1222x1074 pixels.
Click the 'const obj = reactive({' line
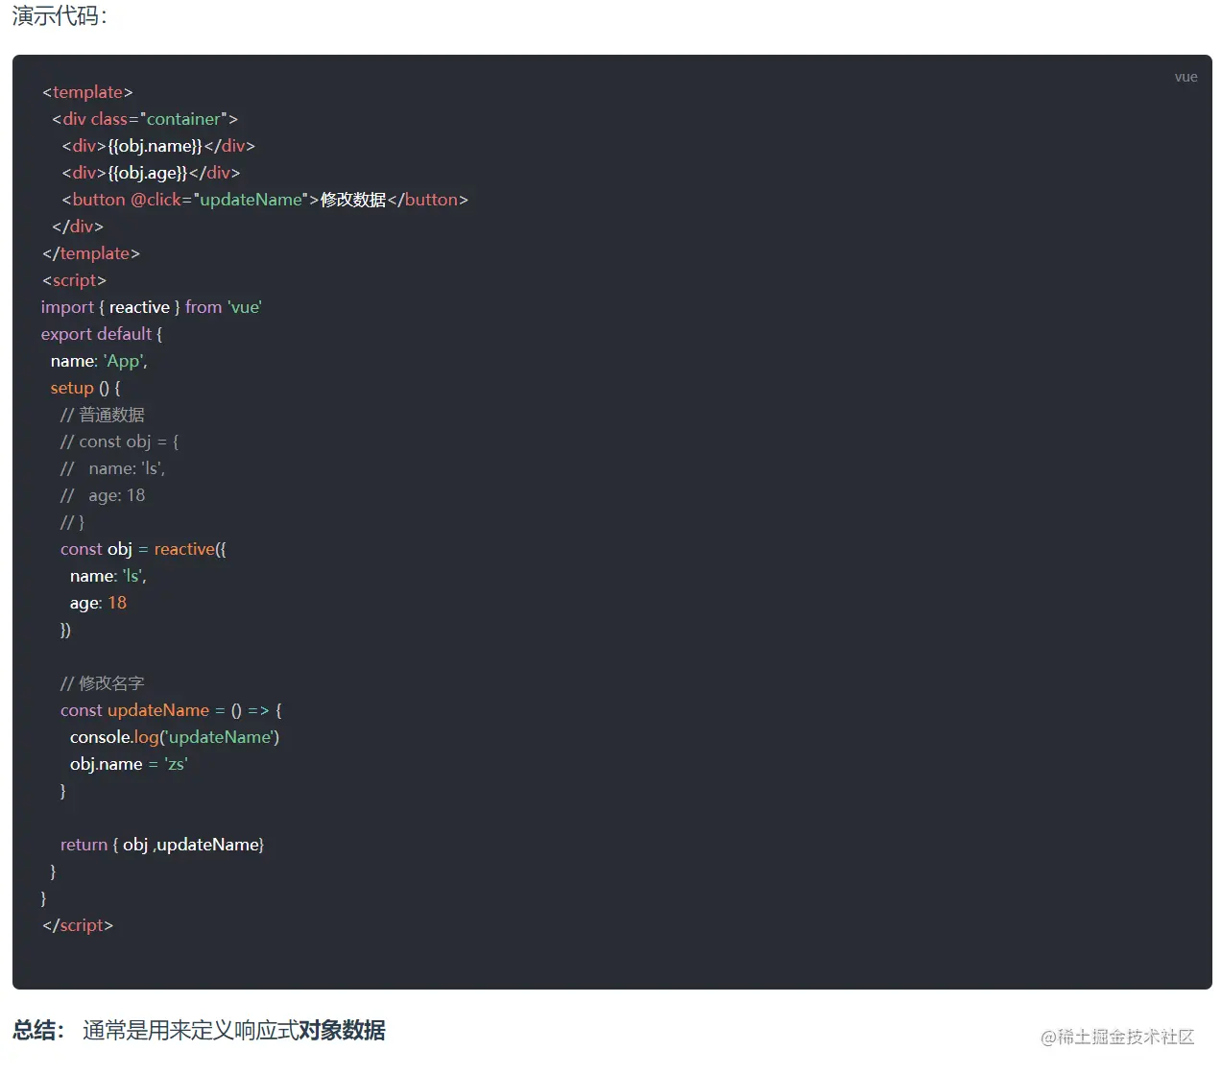coord(143,549)
